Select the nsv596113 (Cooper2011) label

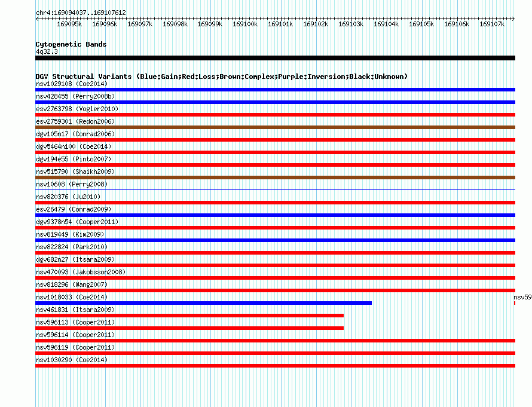click(75, 322)
